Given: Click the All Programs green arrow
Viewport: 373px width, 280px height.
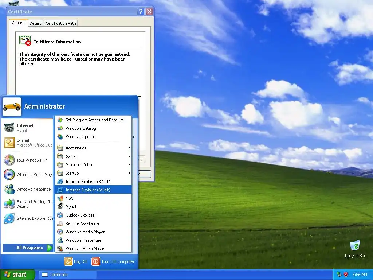Looking at the screenshot, I should [x=50, y=248].
